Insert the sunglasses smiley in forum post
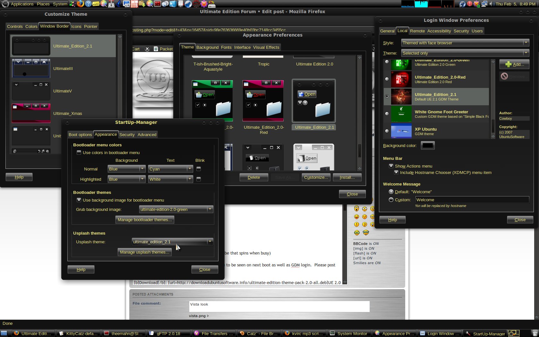The height and width of the screenshot is (337, 539). pyautogui.click(x=357, y=233)
